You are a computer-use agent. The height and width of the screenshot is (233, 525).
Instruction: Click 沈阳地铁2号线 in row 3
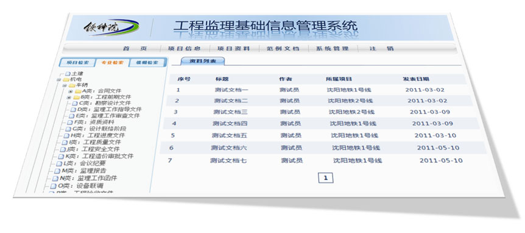(351, 112)
